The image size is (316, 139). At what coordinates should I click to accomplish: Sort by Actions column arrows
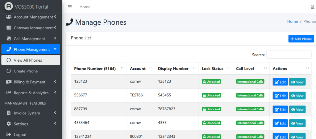(307, 68)
